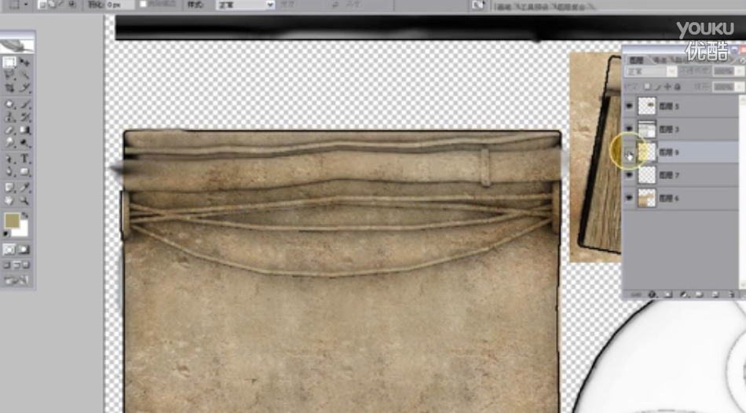Open the layer blend mode dropdown

coord(650,71)
